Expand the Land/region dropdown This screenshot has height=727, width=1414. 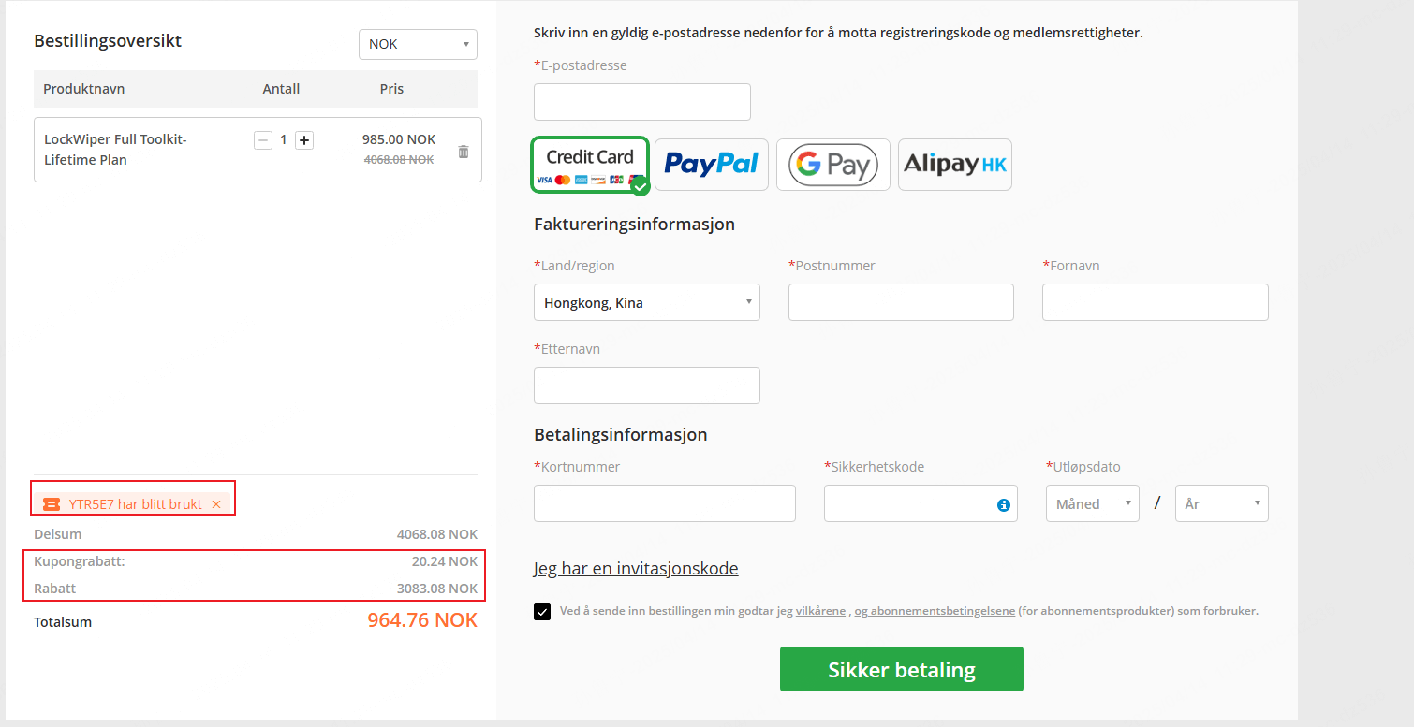(x=647, y=302)
